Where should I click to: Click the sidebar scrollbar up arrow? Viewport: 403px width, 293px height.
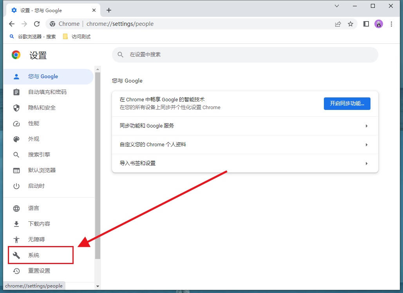point(98,69)
